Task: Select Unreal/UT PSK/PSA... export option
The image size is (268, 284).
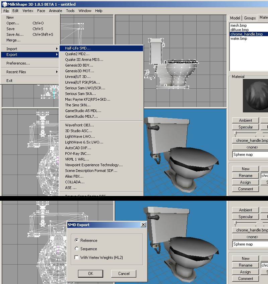Action: click(x=102, y=82)
